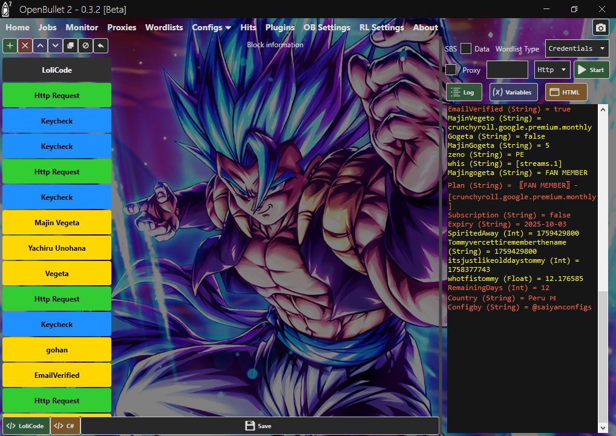Click the undo arrow icon in block toolbar
This screenshot has width=616, height=436.
[x=100, y=45]
